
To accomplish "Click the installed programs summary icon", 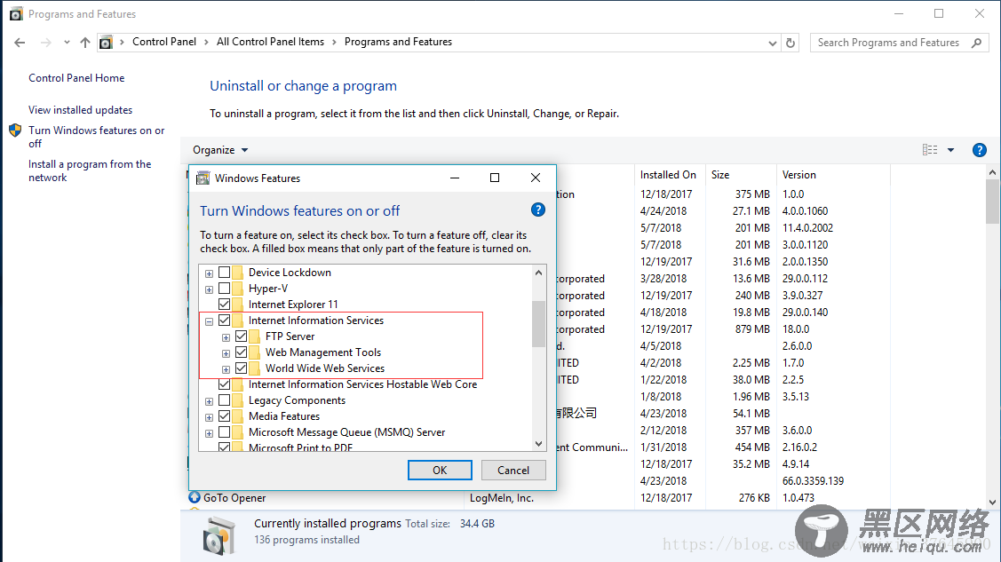I will click(218, 534).
